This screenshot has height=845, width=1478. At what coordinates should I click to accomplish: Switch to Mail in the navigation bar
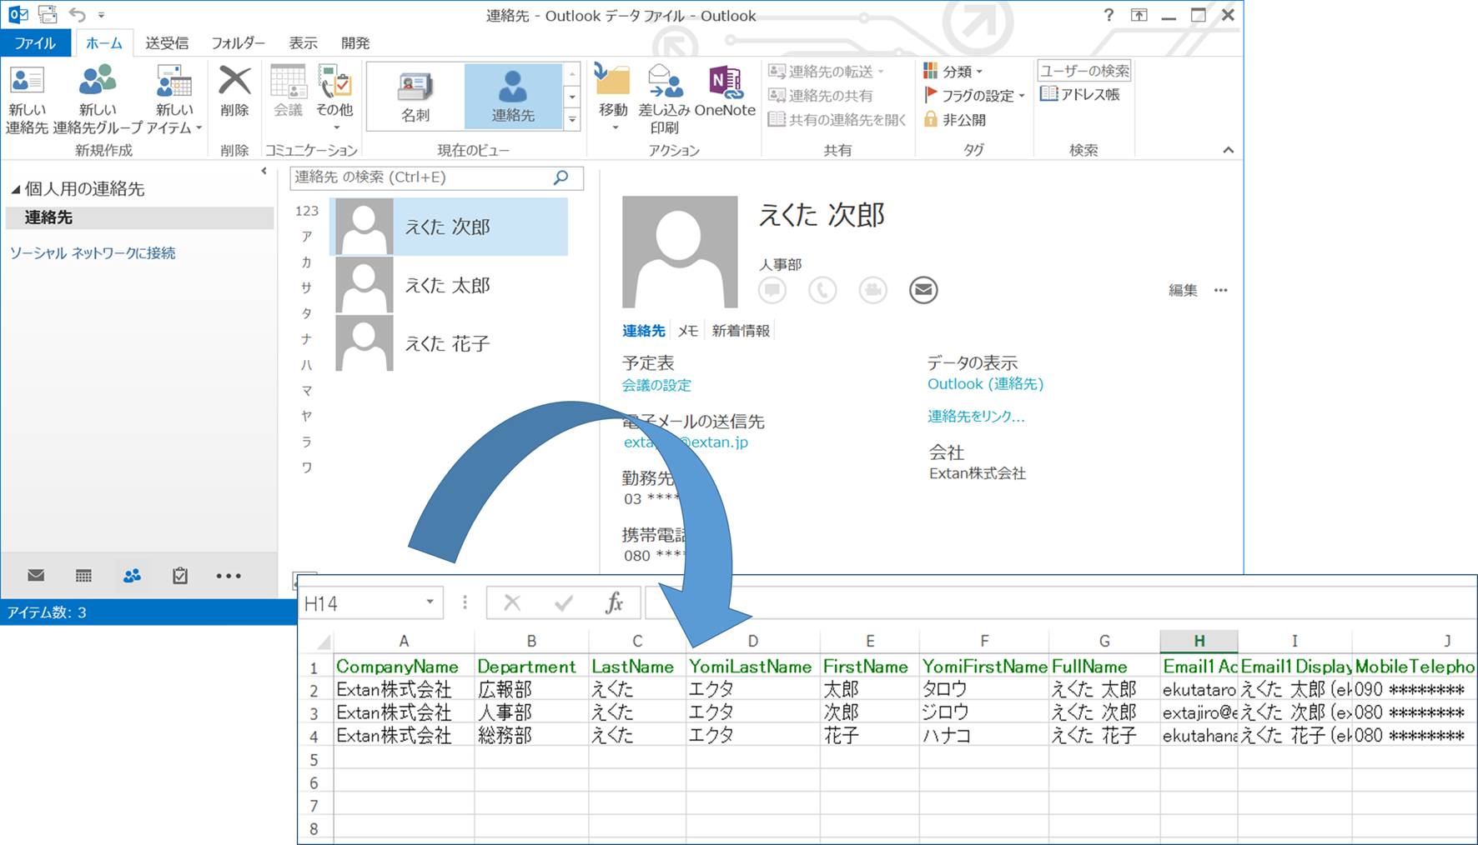pyautogui.click(x=36, y=576)
